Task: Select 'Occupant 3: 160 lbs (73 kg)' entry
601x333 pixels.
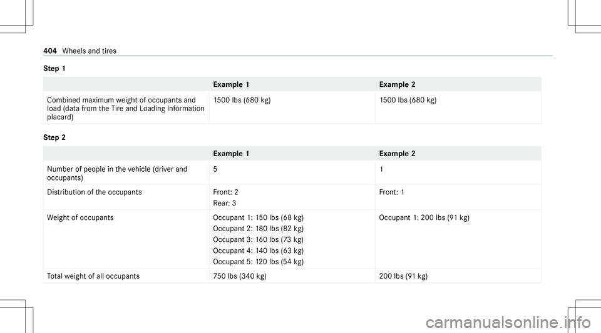Action: coord(259,240)
